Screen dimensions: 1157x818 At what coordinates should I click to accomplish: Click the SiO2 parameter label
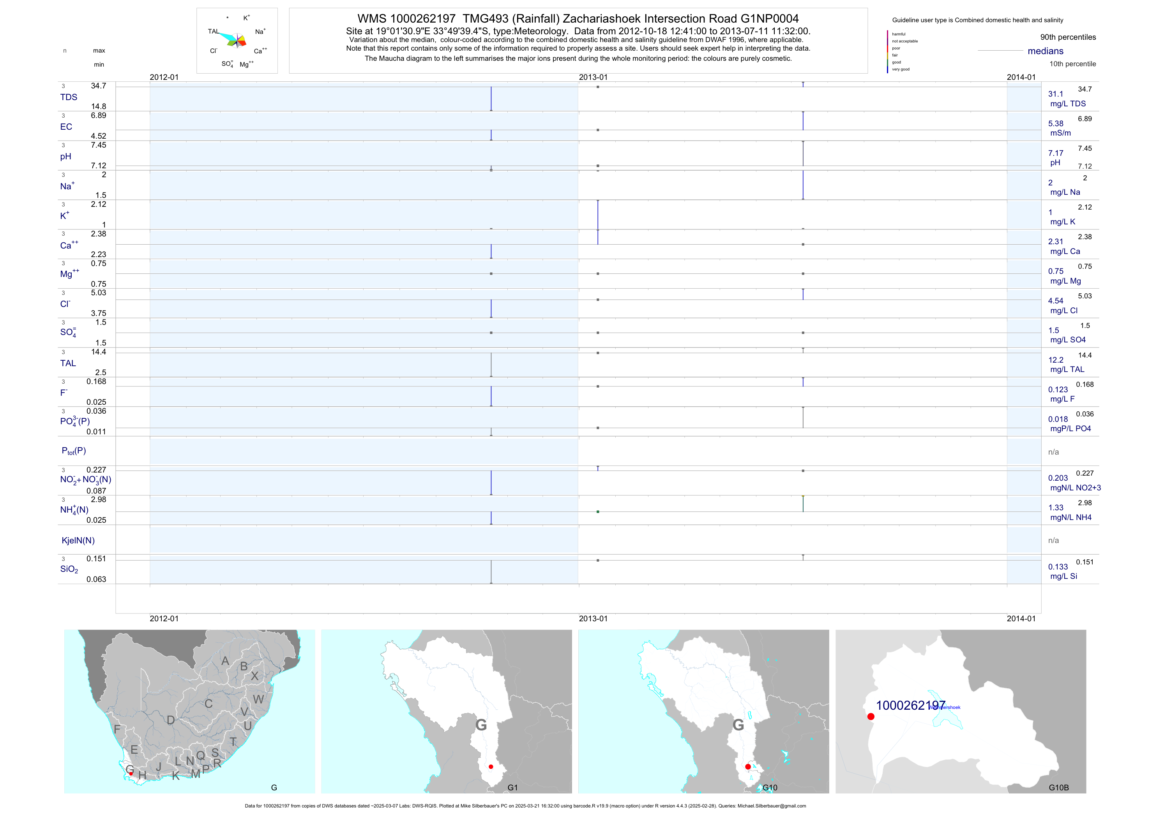pos(69,569)
